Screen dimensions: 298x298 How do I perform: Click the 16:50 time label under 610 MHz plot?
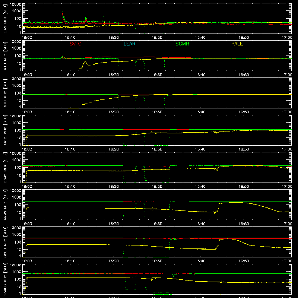point(244,112)
